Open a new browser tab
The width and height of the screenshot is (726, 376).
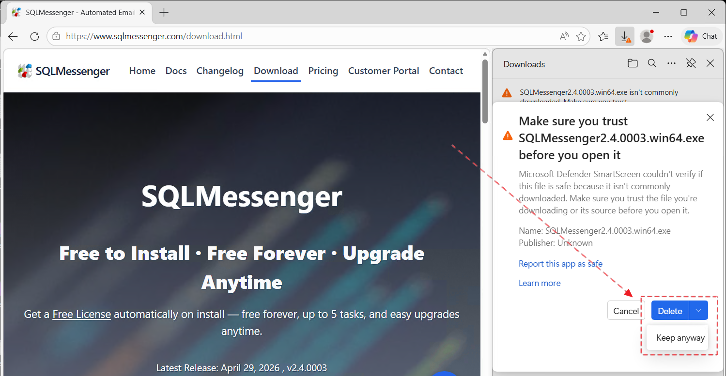164,13
